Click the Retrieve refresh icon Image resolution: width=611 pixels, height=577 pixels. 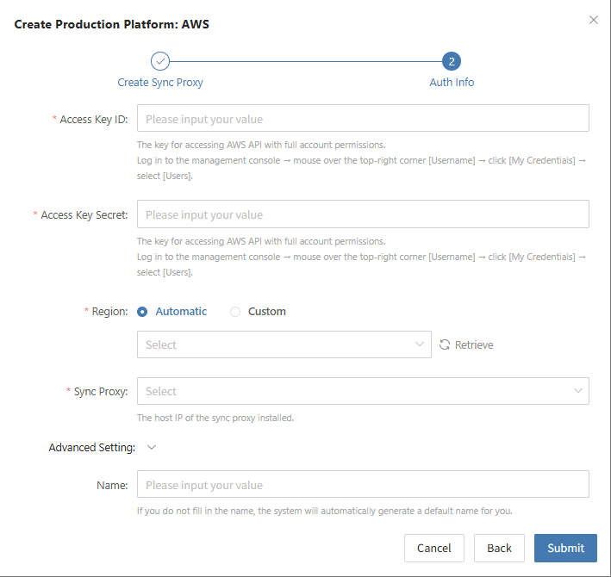pos(445,344)
